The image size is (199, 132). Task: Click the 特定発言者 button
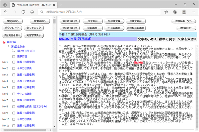coord(114,21)
